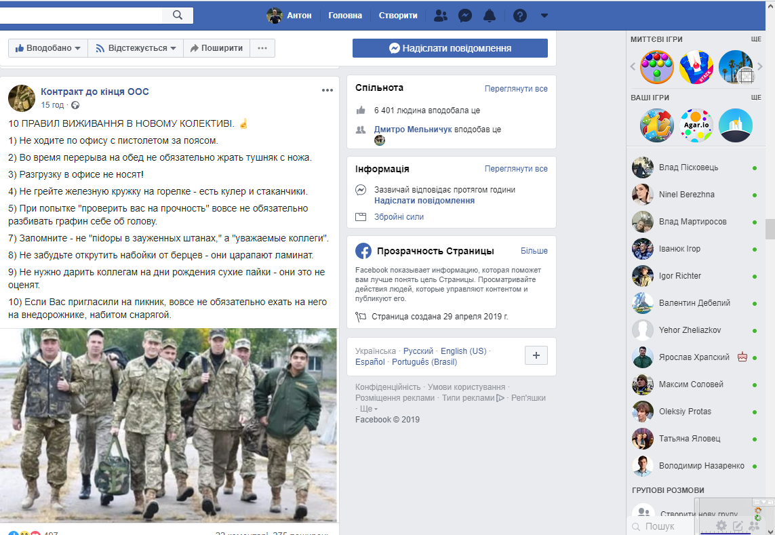
Task: Click the page avatar next to post title
Action: [22, 98]
